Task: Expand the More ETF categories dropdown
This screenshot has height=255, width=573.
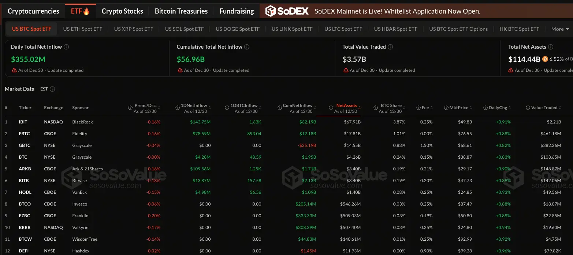Action: coord(560,29)
